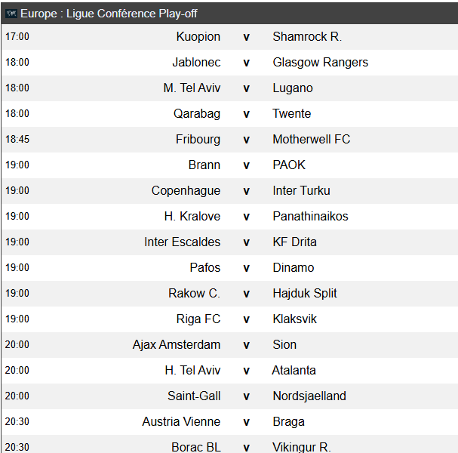The width and height of the screenshot is (458, 453).
Task: Click M. Tel Aviv team name
Action: (192, 88)
